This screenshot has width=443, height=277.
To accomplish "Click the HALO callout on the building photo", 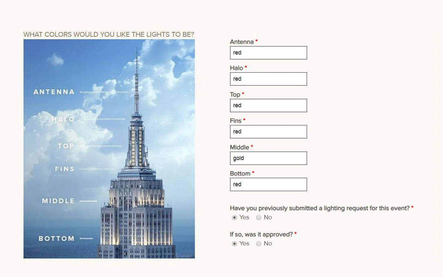I will tap(63, 119).
